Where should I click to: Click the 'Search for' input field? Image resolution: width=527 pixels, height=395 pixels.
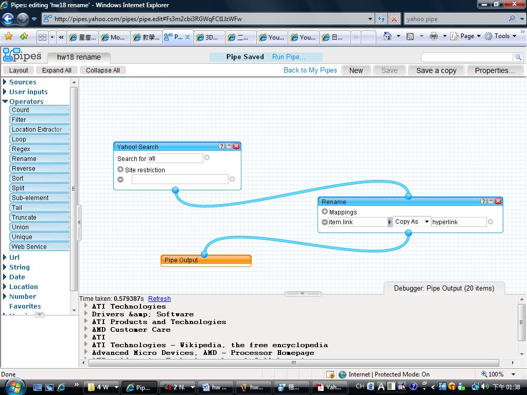pos(175,158)
